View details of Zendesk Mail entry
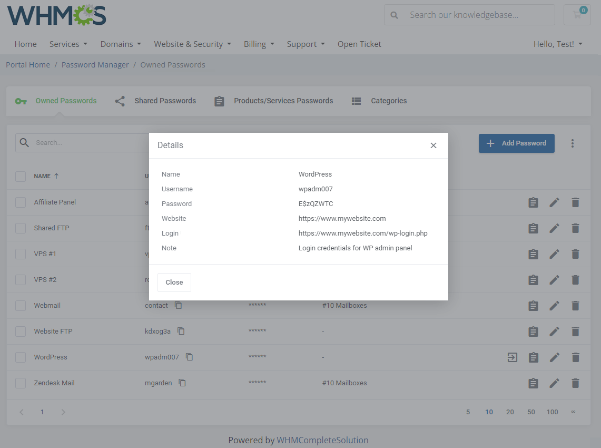 tap(533, 383)
